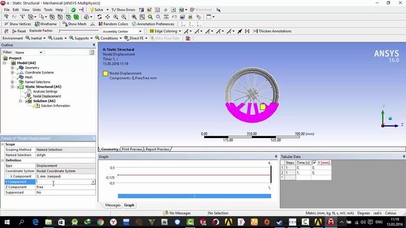The width and height of the screenshot is (406, 228).
Task: Toggle Show Vertices
Action: (x=18, y=24)
